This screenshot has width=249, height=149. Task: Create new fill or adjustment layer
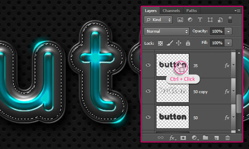[x=195, y=138]
